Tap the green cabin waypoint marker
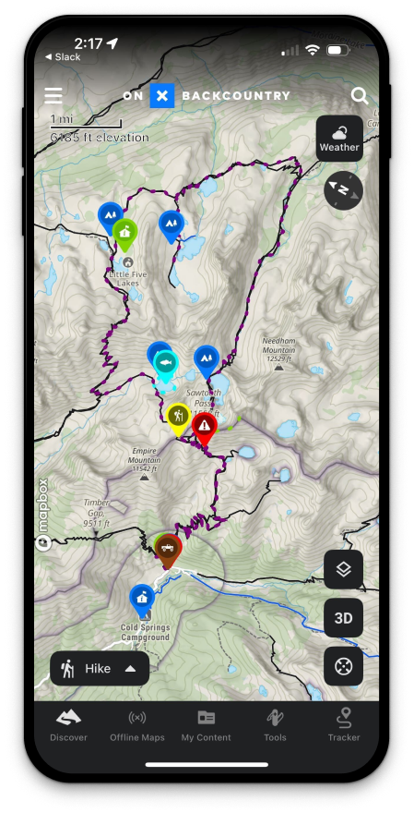 tap(124, 235)
